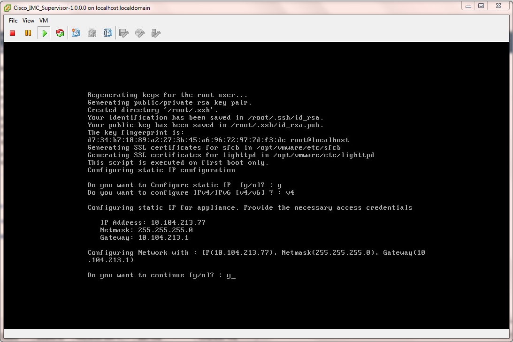Open the File menu
Image resolution: width=513 pixels, height=342 pixels.
pos(13,21)
